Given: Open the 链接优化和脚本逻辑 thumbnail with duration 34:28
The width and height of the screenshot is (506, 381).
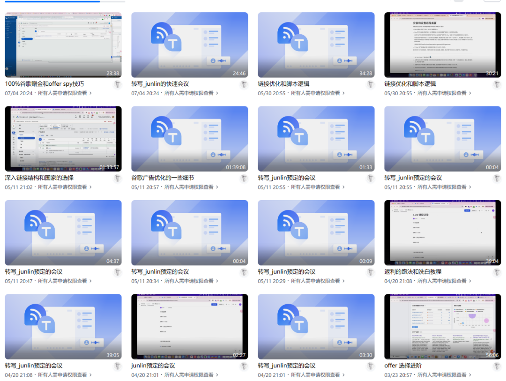Looking at the screenshot, I should (x=316, y=45).
